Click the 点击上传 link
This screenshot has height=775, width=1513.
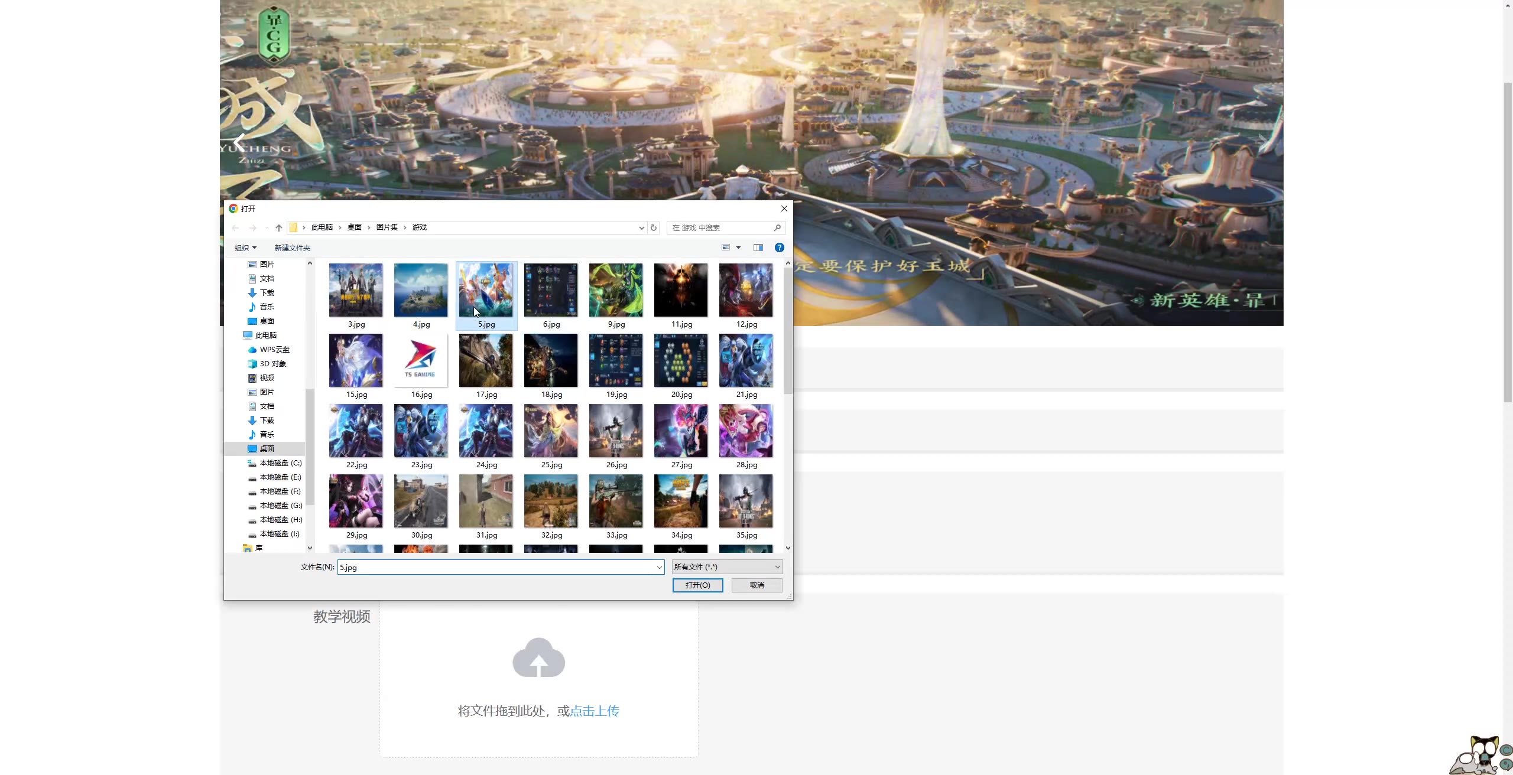(595, 711)
